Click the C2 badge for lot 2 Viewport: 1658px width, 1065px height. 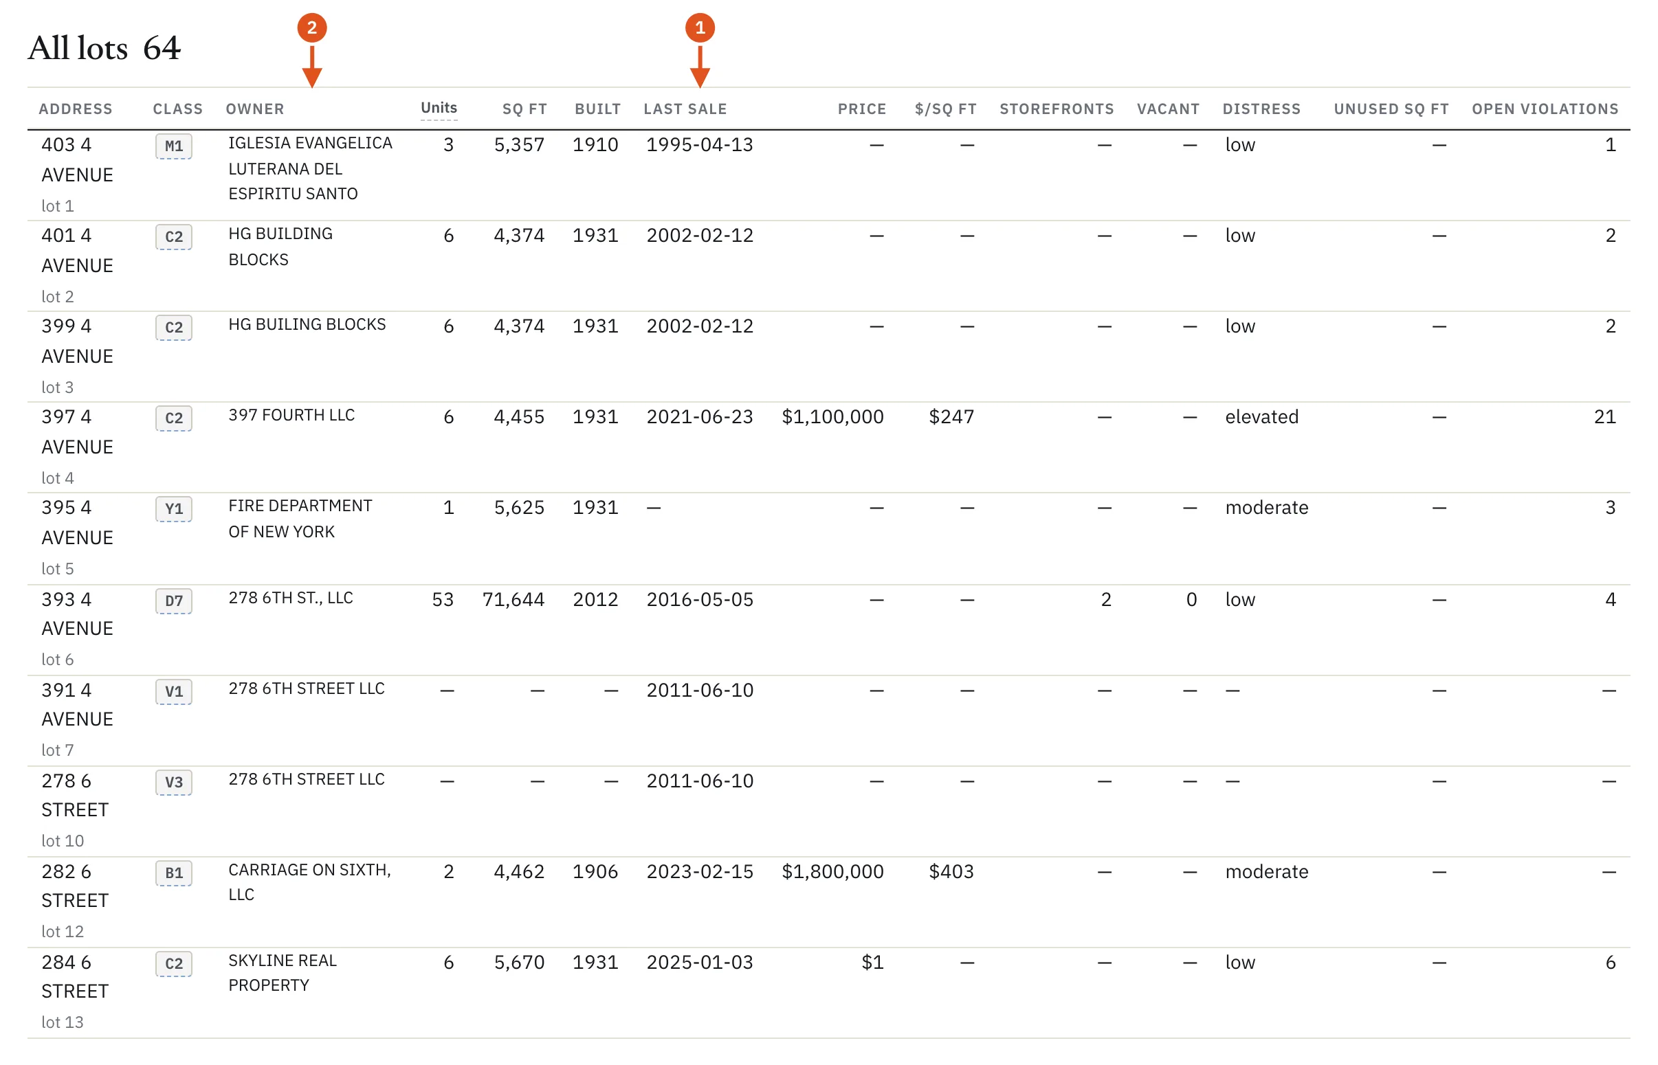click(174, 237)
